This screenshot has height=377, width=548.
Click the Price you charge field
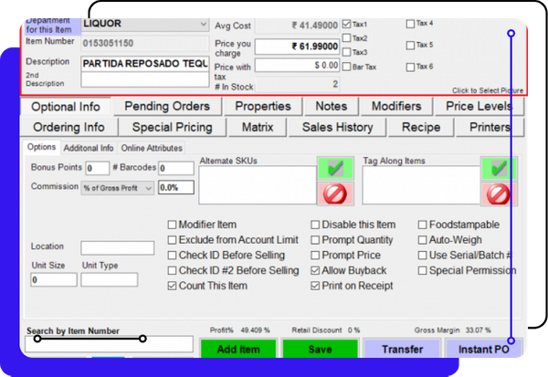[296, 46]
